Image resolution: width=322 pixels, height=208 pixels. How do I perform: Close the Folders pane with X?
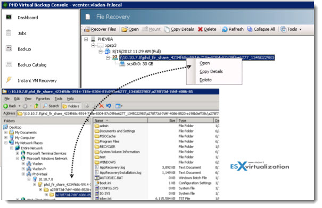click(88, 121)
